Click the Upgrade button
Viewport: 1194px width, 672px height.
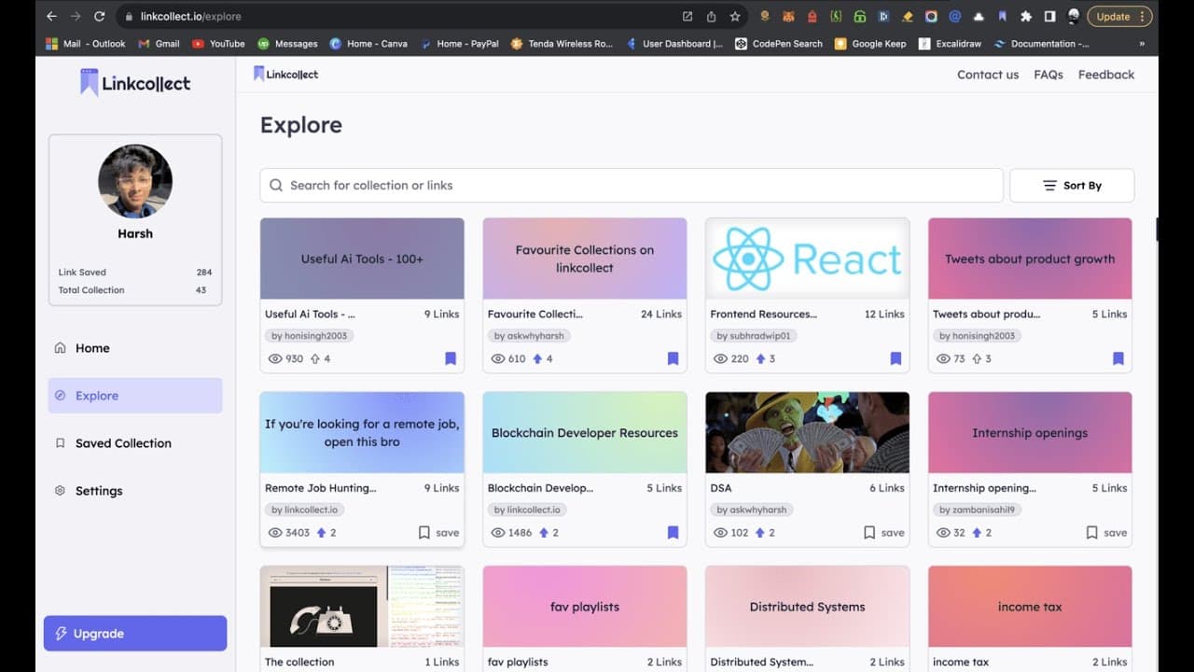pos(135,634)
